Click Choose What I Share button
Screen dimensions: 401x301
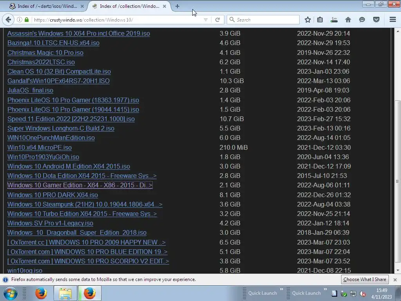[365, 279]
